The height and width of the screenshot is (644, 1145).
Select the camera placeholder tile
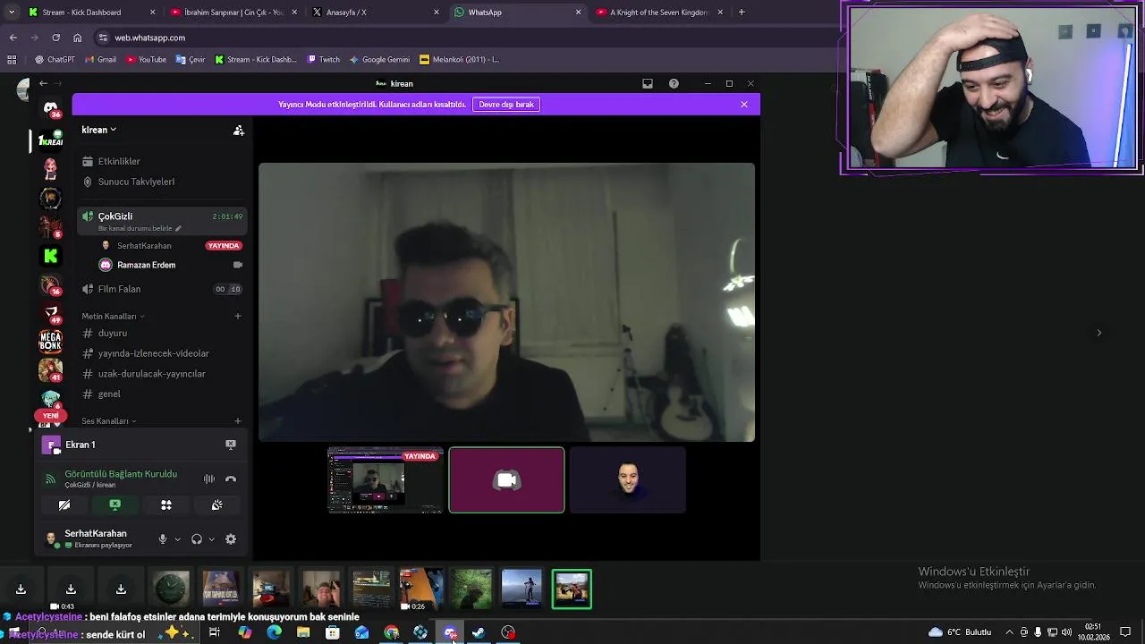(506, 480)
